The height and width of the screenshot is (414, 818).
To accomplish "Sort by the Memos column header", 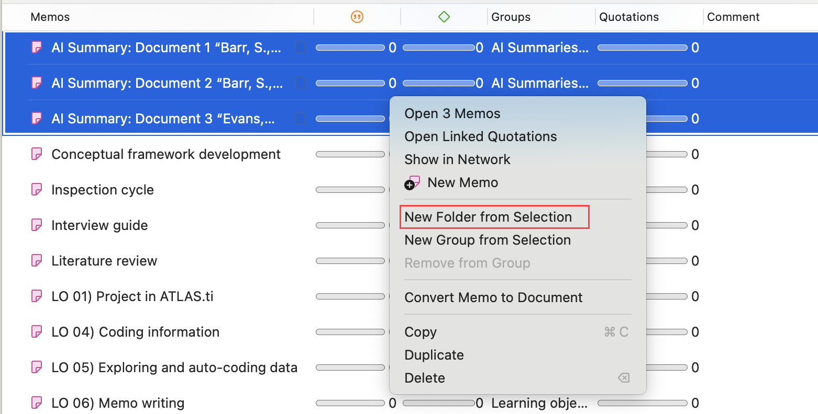I will coord(50,17).
